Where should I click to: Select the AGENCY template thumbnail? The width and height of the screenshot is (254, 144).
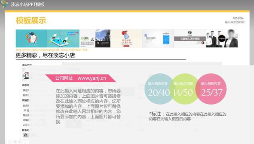pyautogui.click(x=87, y=38)
